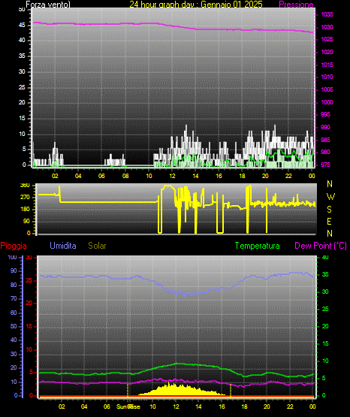Click the Pressione legend label
Screen dimensions: 350x417
coord(296,5)
